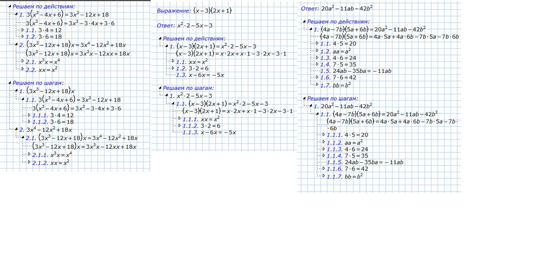Expand sub-step "1.1. 4·5=20"
This screenshot has width=537, height=267.
[318, 44]
